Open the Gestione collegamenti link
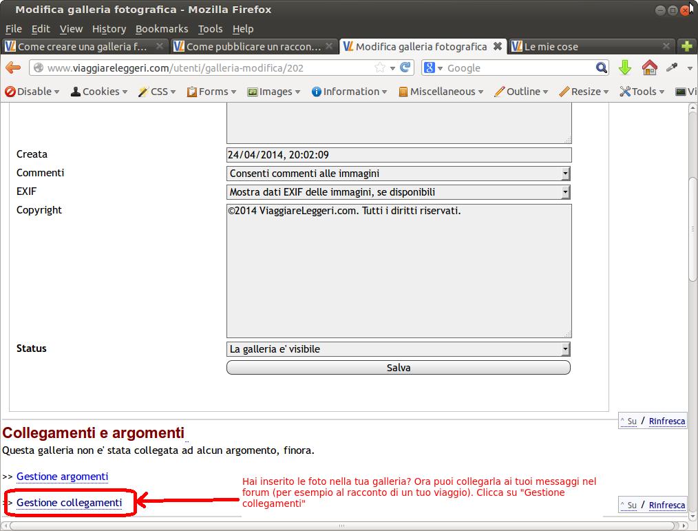Viewport: 698px width, 531px height. point(69,503)
